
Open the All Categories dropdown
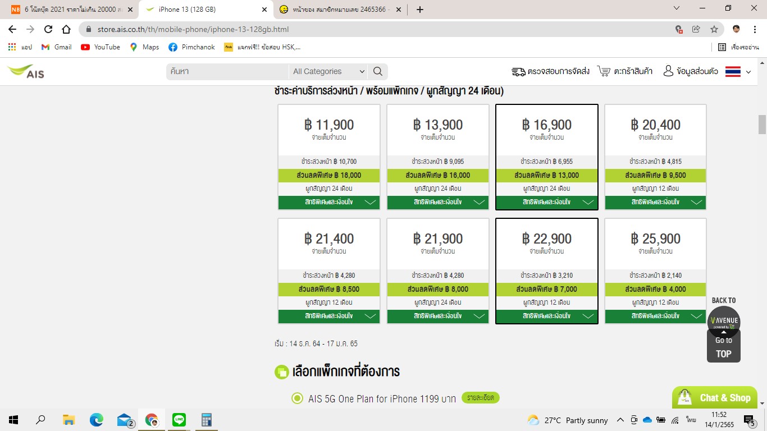pos(328,71)
